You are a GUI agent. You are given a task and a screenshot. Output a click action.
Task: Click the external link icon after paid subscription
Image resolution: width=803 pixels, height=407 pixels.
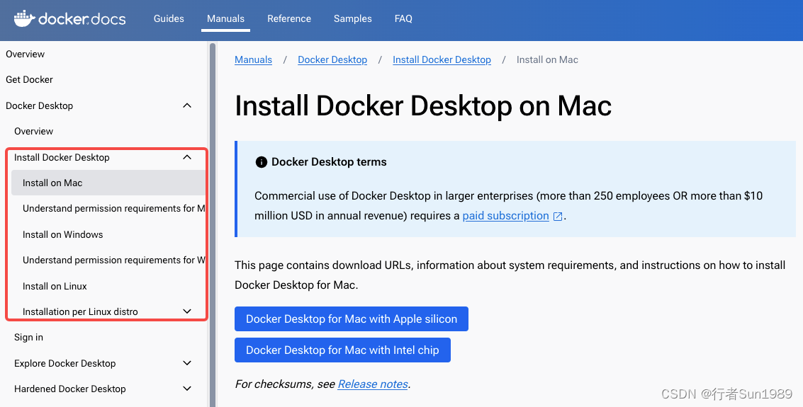[x=558, y=217]
